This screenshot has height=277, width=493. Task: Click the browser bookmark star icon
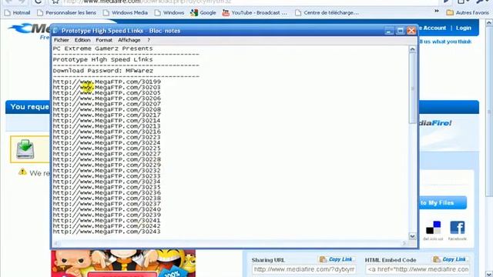click(55, 2)
